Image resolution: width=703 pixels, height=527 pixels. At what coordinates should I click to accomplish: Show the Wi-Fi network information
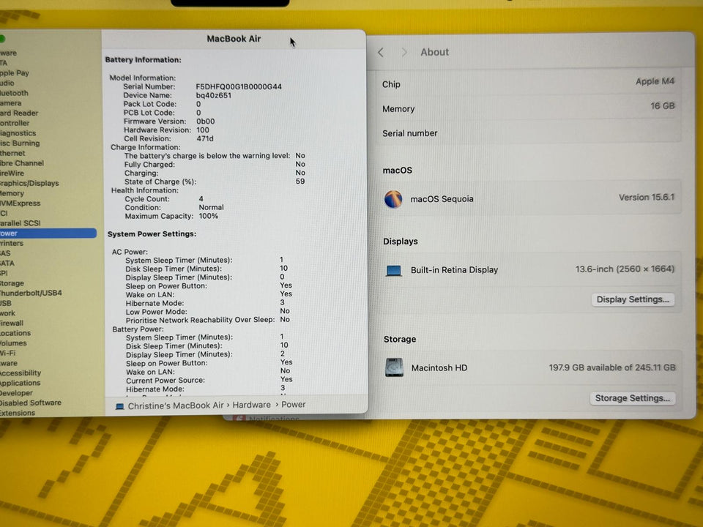[8, 353]
